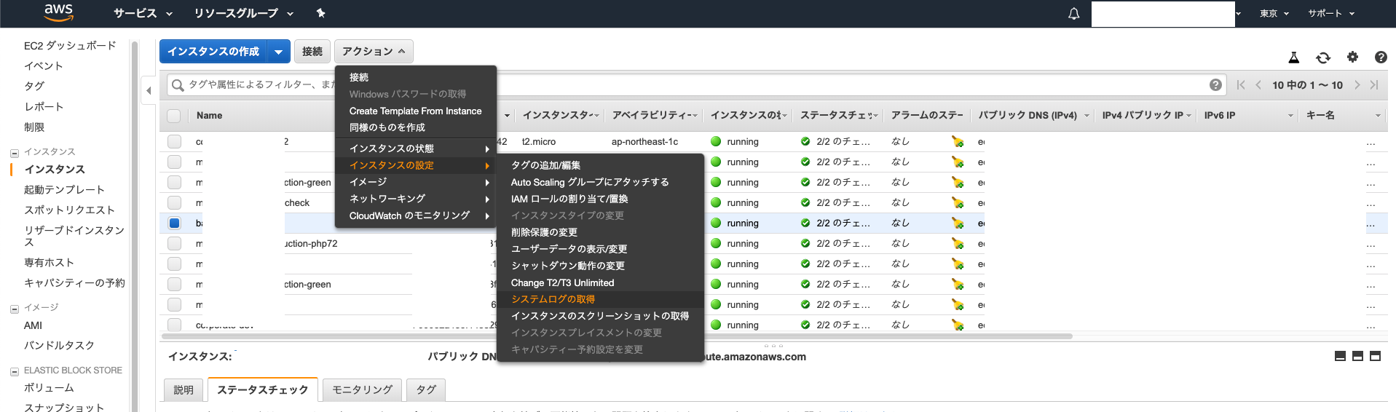Collapse the インスタンス sidebar section
The width and height of the screenshot is (1396, 412).
[14, 153]
